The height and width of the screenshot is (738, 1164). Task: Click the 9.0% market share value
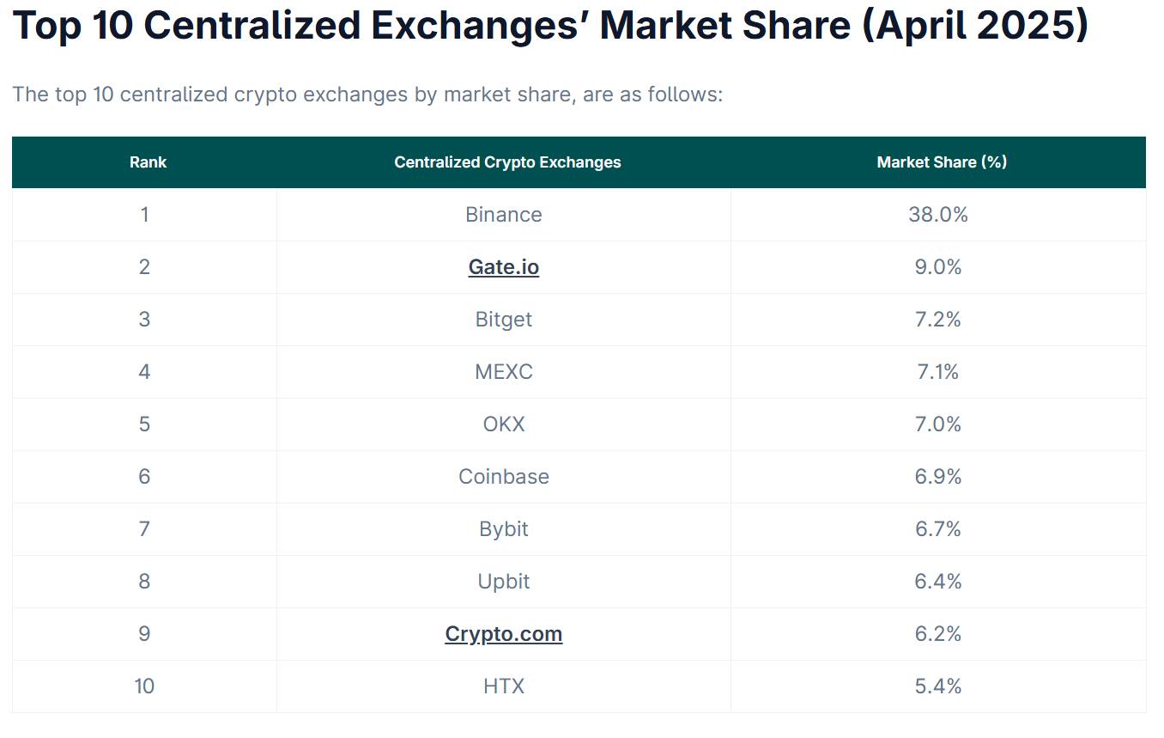pyautogui.click(x=937, y=267)
